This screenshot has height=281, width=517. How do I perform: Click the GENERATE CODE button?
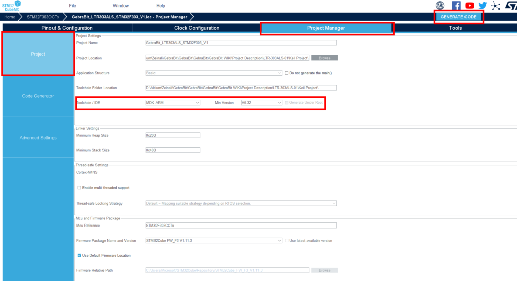pyautogui.click(x=458, y=17)
